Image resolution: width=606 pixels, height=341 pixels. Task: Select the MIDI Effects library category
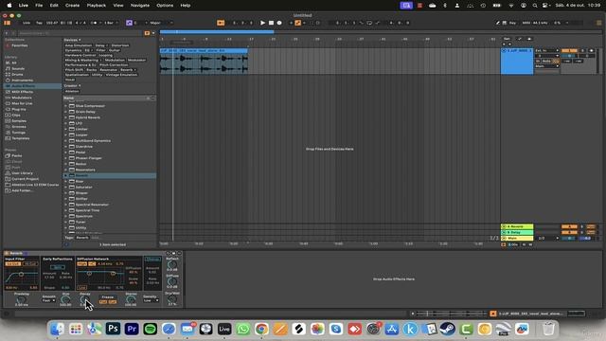click(x=22, y=92)
